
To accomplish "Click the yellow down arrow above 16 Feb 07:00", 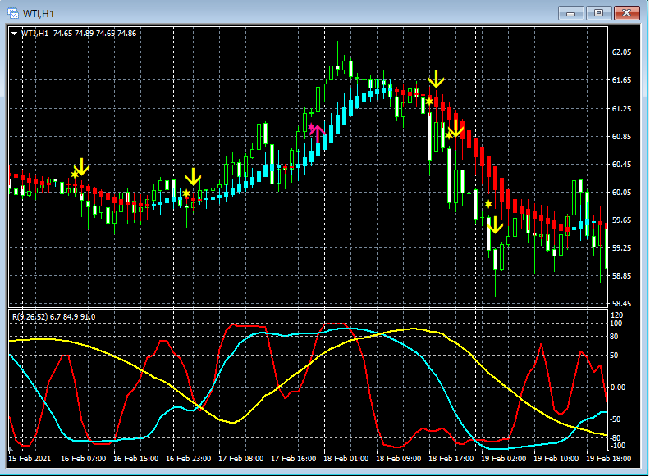I will pos(82,166).
